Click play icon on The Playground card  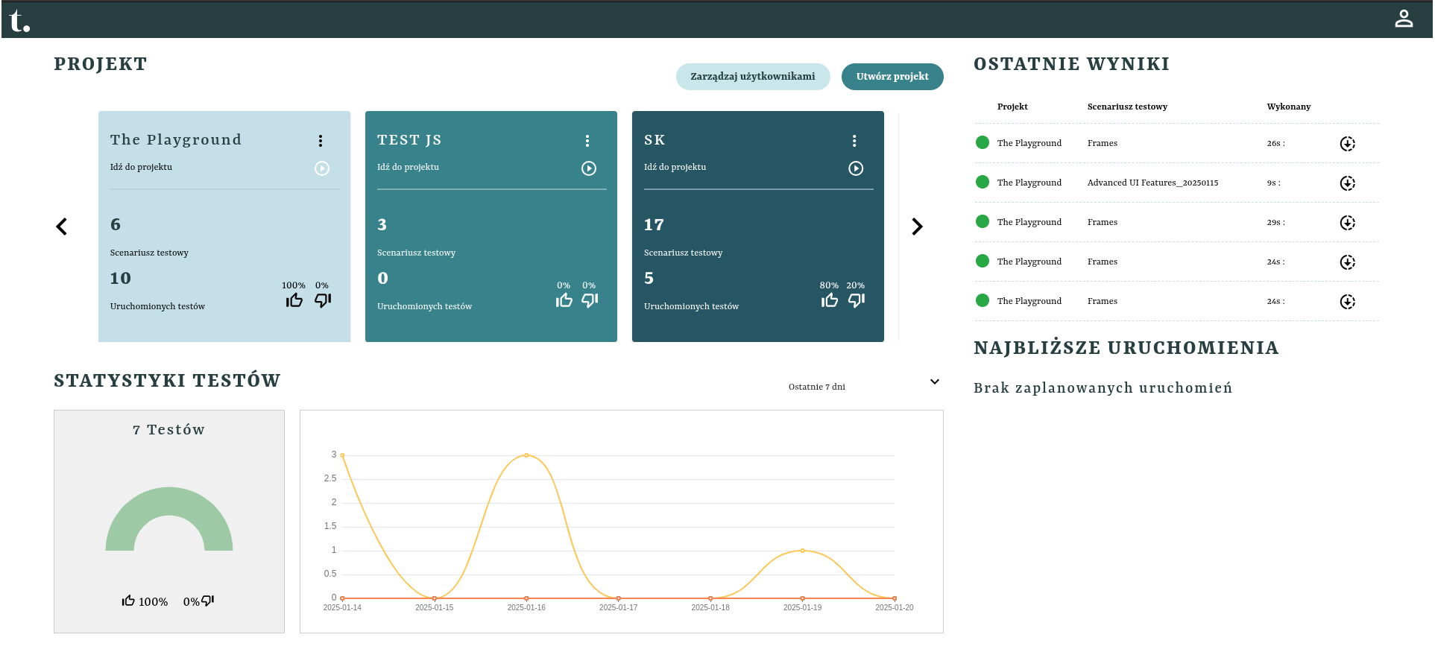pyautogui.click(x=322, y=168)
